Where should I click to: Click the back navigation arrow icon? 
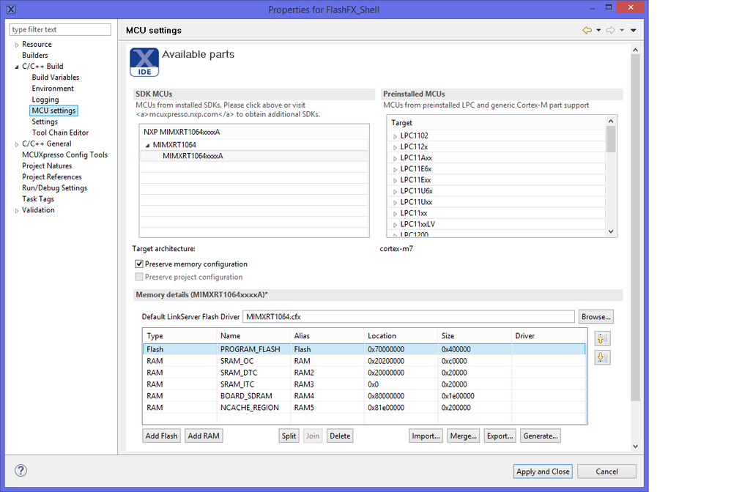click(x=587, y=30)
